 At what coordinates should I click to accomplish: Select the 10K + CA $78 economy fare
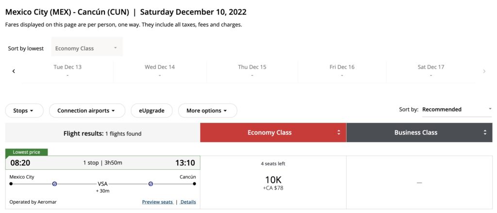click(x=273, y=182)
